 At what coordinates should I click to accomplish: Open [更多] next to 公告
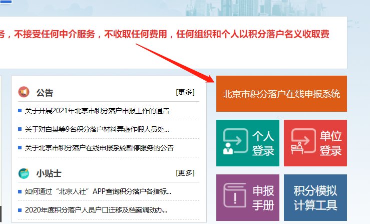click(185, 92)
